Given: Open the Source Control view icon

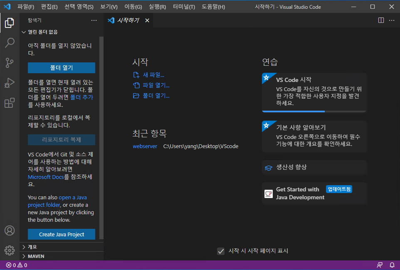Looking at the screenshot, I should click(x=10, y=63).
